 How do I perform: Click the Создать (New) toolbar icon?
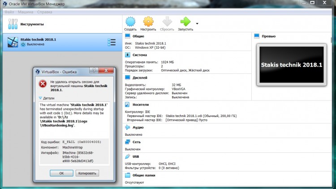tap(130, 22)
